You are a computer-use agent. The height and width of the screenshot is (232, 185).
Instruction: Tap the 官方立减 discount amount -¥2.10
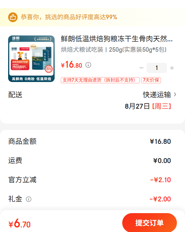coord(160,180)
